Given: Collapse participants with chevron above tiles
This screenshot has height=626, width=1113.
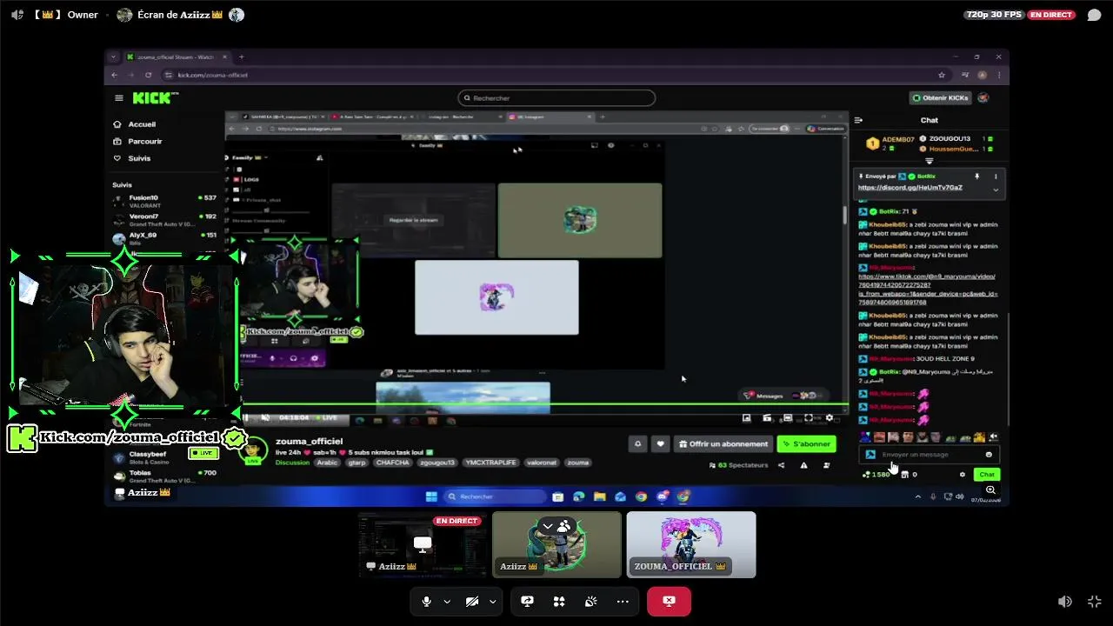Looking at the screenshot, I should click(x=548, y=527).
